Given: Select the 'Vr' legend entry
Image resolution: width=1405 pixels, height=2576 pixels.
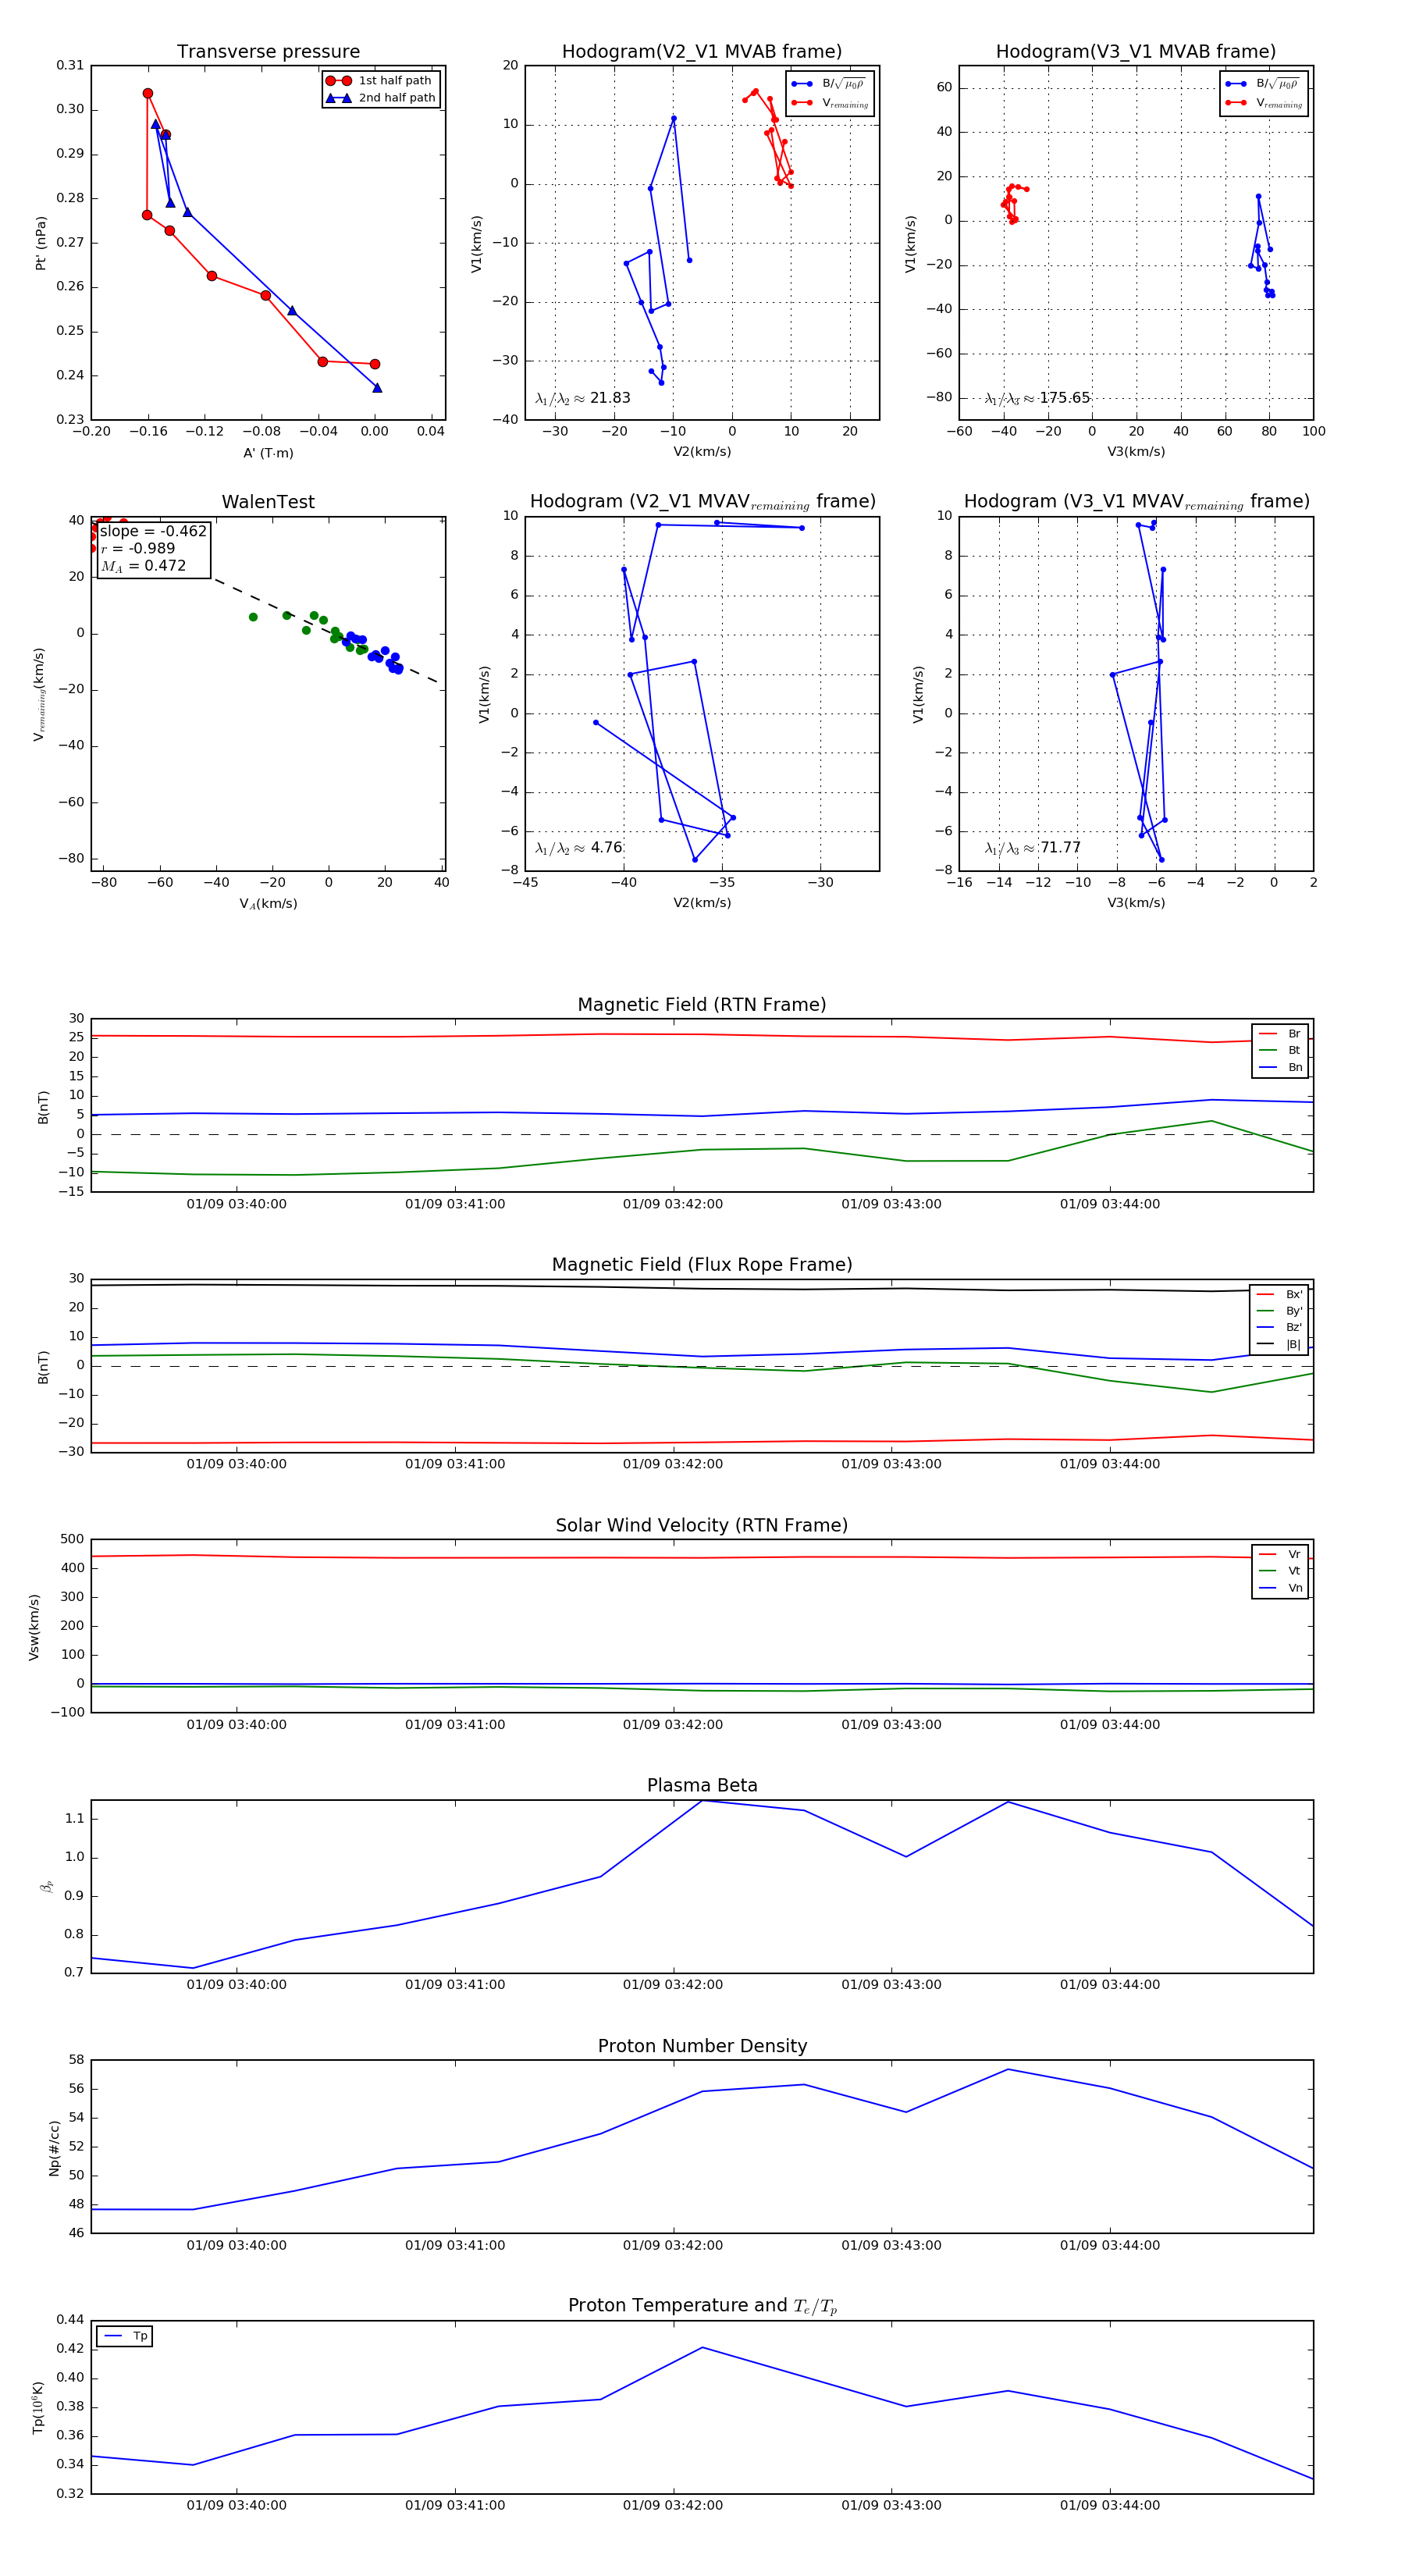Looking at the screenshot, I should click(1280, 1554).
